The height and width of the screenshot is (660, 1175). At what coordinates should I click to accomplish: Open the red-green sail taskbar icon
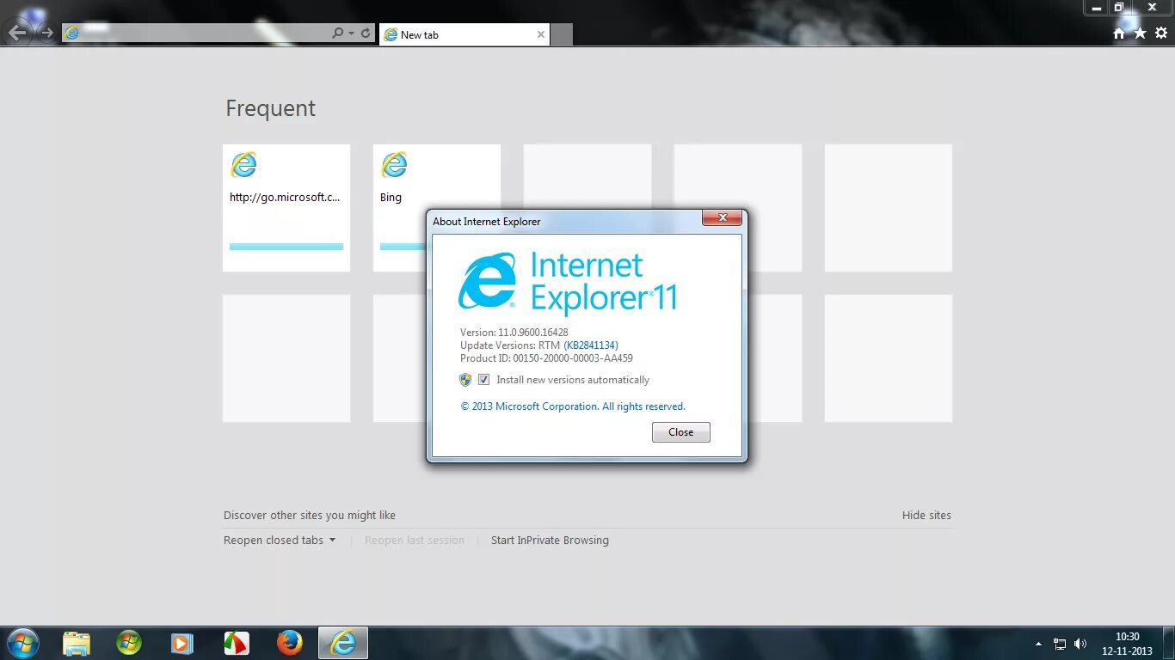(236, 643)
